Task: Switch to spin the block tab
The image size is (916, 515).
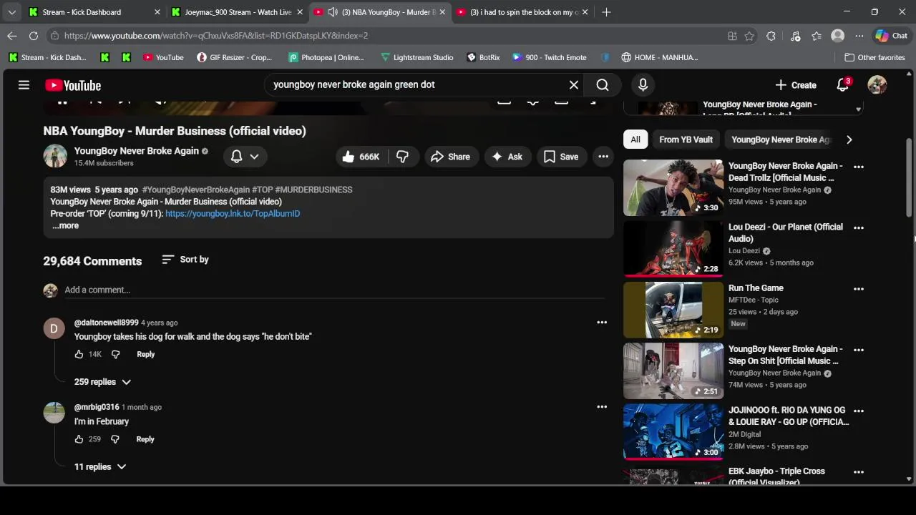Action: pyautogui.click(x=522, y=12)
